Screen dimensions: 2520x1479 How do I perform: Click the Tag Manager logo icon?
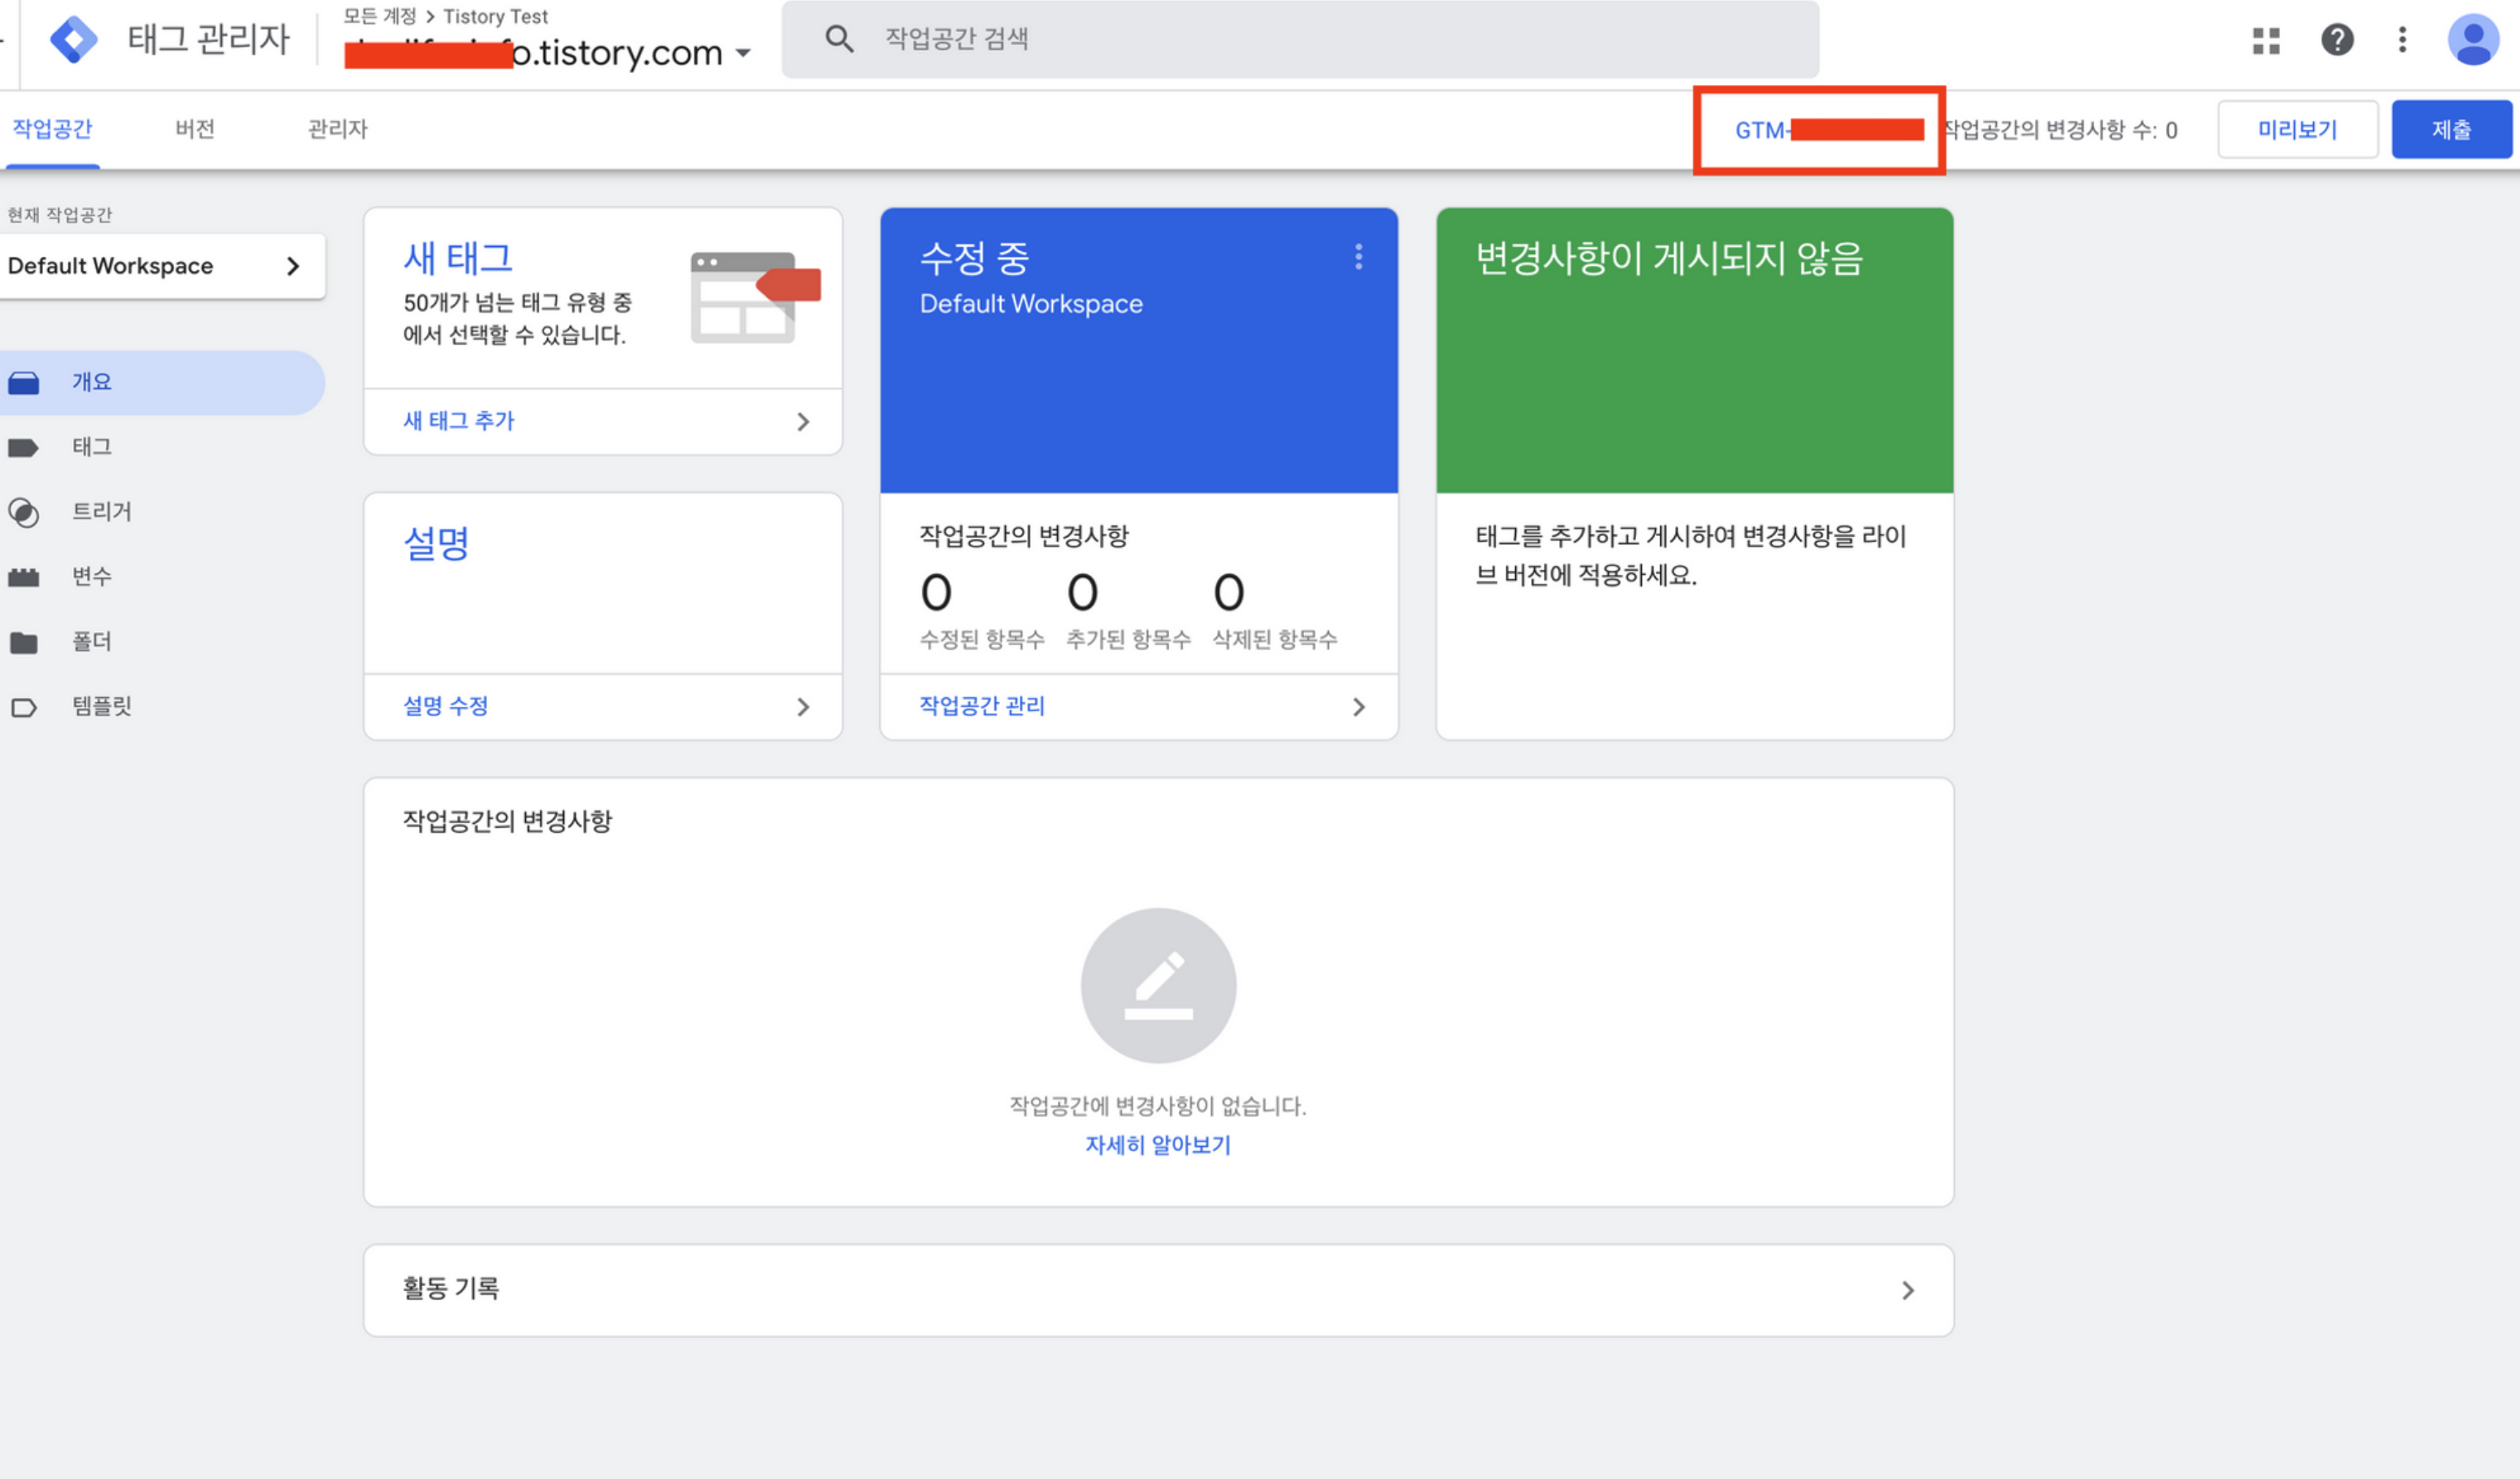[x=73, y=40]
